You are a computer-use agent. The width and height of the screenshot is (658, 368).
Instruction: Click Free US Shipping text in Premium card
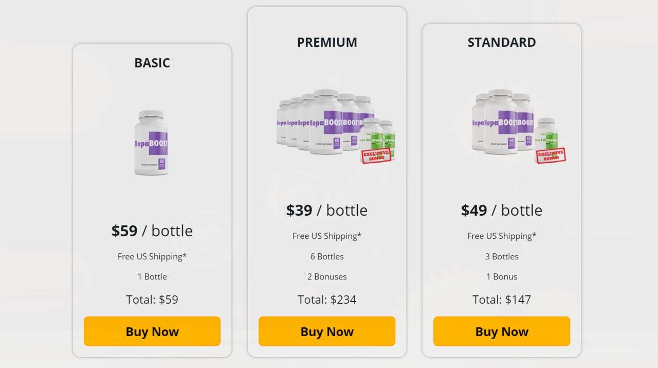pyautogui.click(x=327, y=236)
